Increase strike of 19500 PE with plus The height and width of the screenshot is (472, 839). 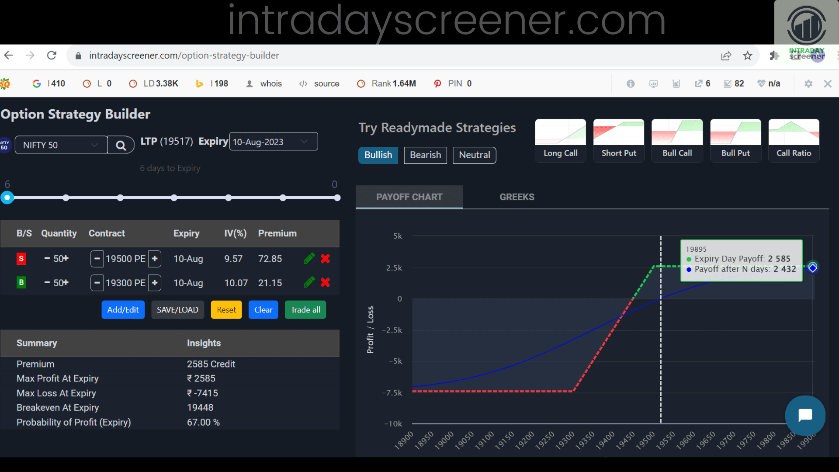coord(155,259)
